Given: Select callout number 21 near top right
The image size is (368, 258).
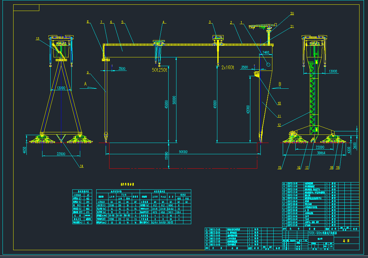Looking at the screenshot, I should click(x=292, y=27).
